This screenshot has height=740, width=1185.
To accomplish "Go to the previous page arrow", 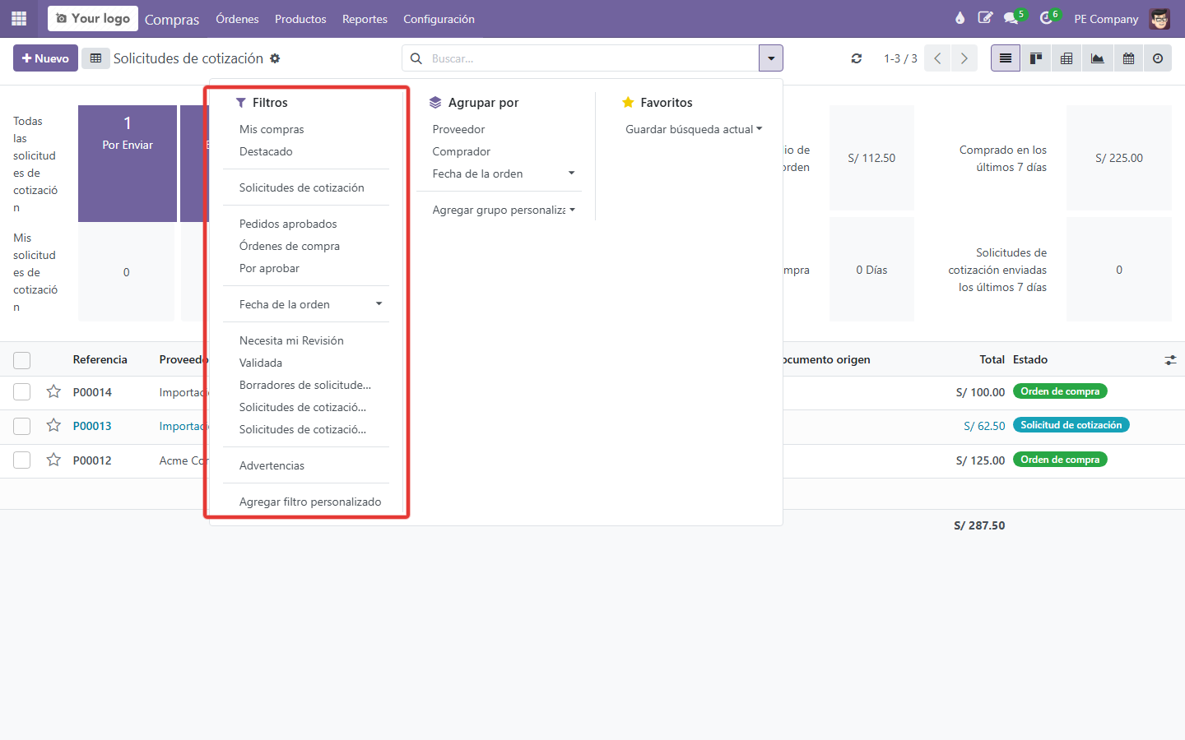I will [937, 58].
